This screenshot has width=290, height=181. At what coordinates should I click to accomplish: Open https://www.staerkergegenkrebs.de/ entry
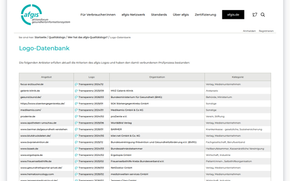click(x=43, y=104)
